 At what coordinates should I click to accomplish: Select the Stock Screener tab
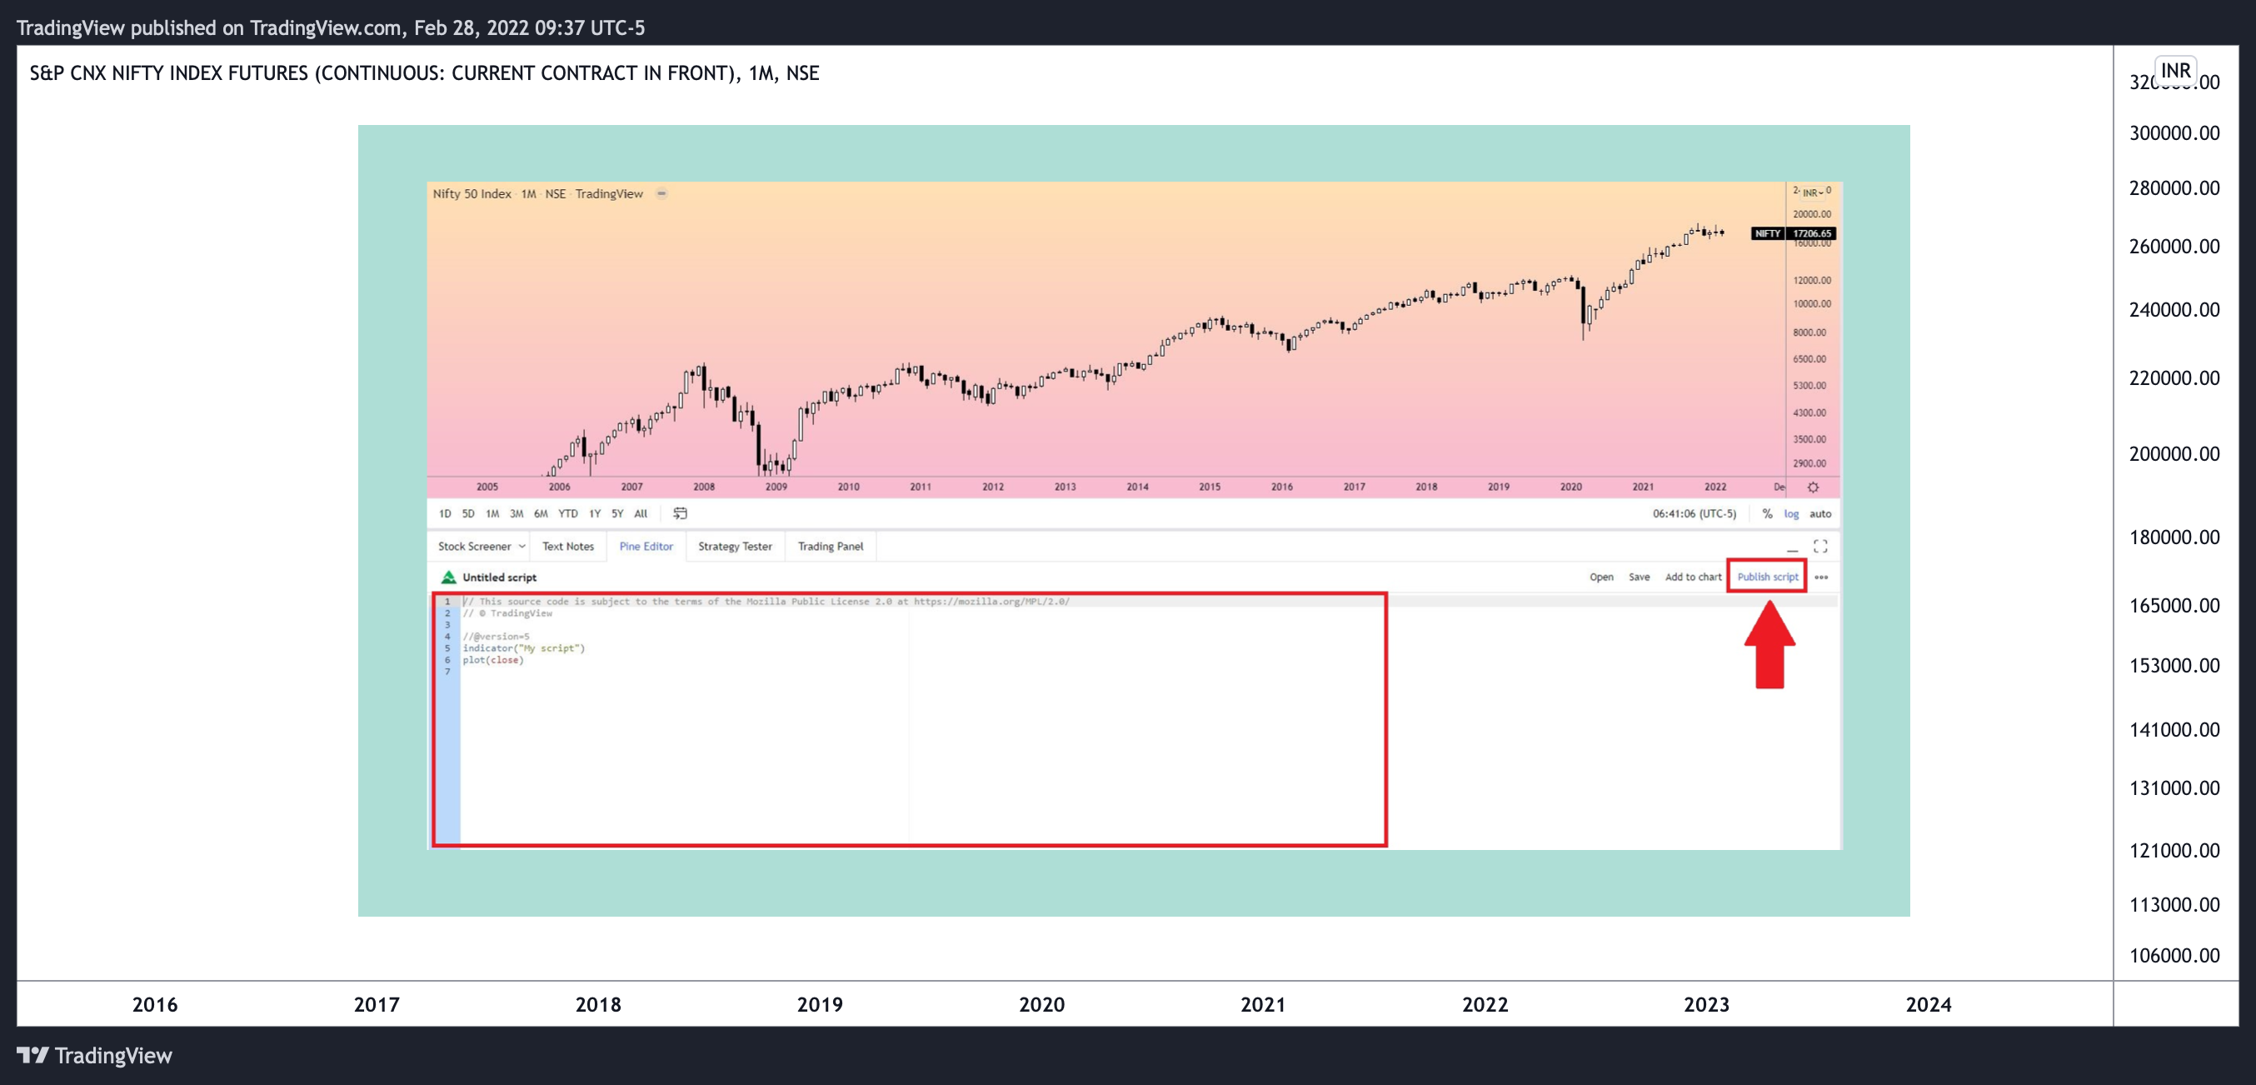[x=475, y=547]
